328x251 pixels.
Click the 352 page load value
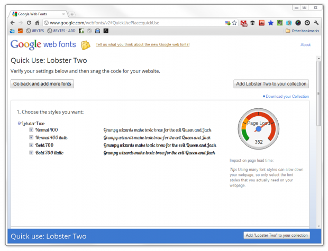pos(259,142)
